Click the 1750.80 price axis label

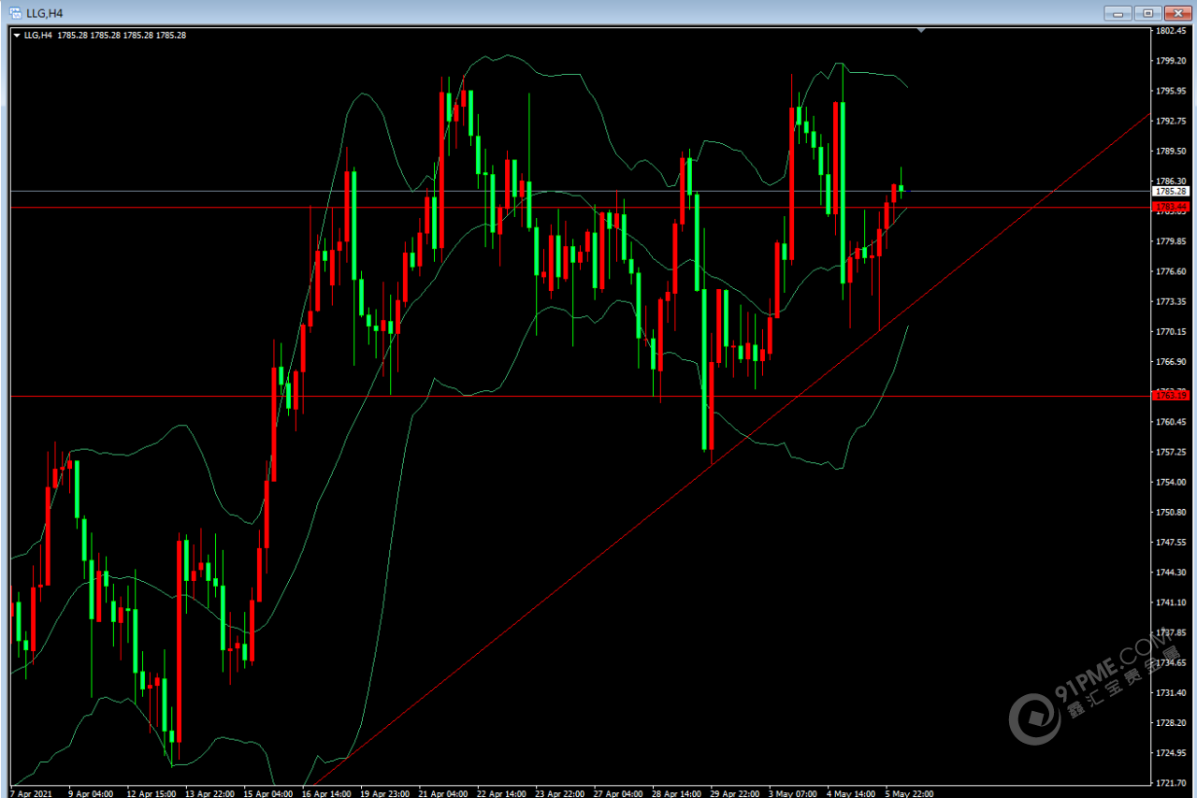1172,512
